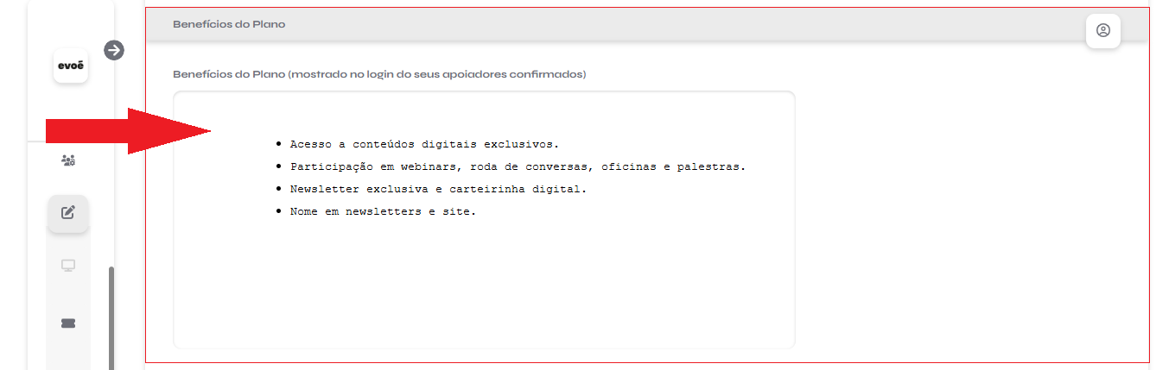Click the word 'carteirinha' in the third bullet

[x=486, y=189]
